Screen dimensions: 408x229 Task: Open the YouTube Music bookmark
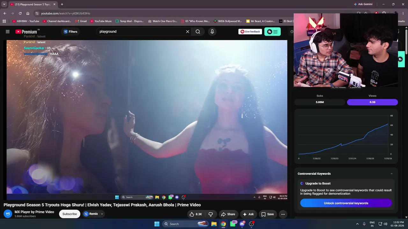click(101, 21)
